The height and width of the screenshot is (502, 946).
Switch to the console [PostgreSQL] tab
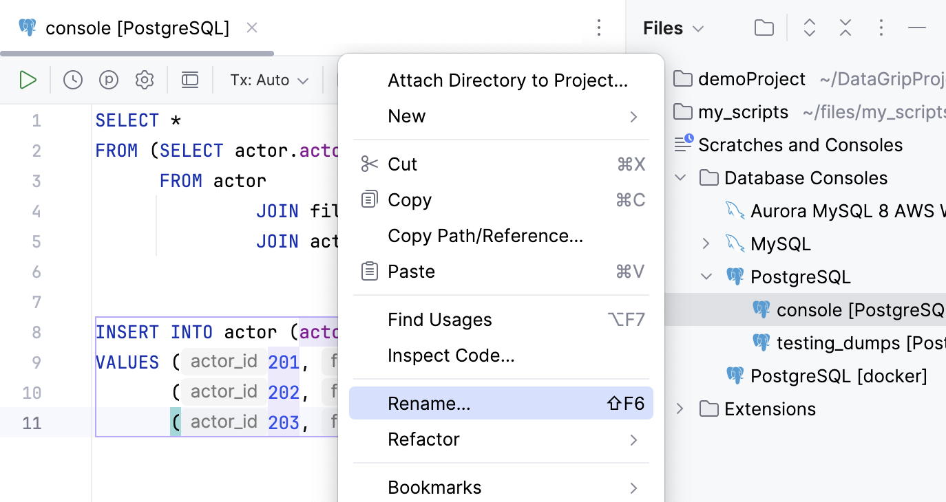[x=135, y=28]
